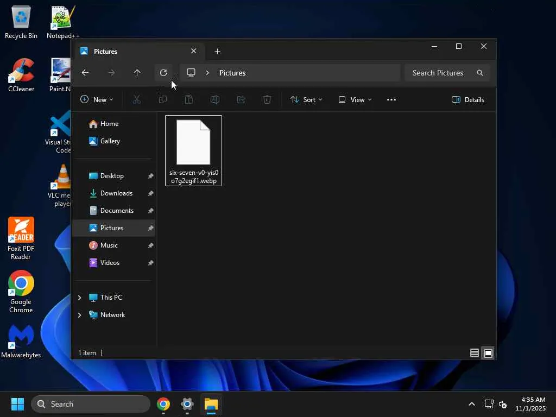The height and width of the screenshot is (417, 556).
Task: Open the Windows Start menu
Action: click(x=17, y=404)
